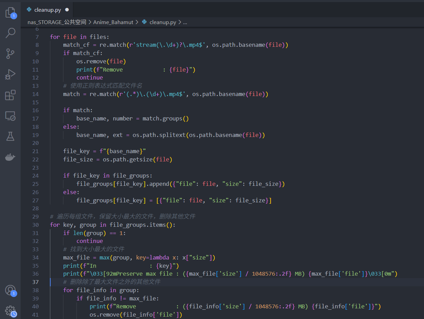Open the Remote Explorer icon
424x319 pixels.
[x=10, y=116]
